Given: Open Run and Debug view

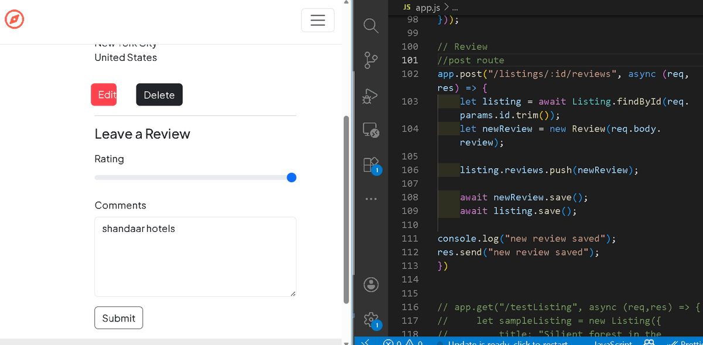Looking at the screenshot, I should click(371, 95).
